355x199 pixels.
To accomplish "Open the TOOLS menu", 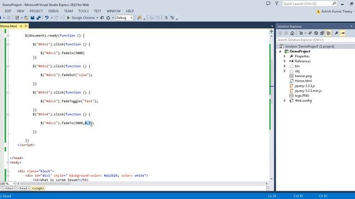I will 84,11.
